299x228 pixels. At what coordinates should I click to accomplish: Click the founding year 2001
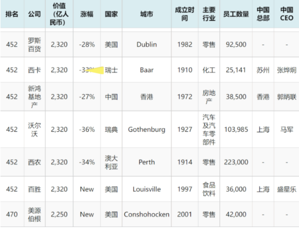click(x=184, y=214)
